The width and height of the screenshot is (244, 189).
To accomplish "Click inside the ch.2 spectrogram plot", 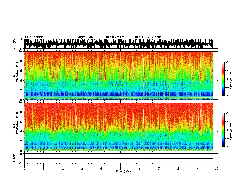I will tap(119, 127).
